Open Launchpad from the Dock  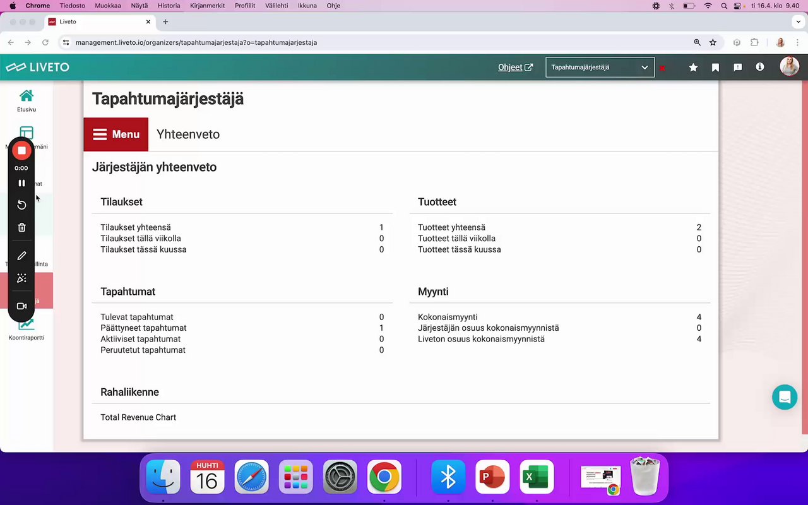[295, 477]
